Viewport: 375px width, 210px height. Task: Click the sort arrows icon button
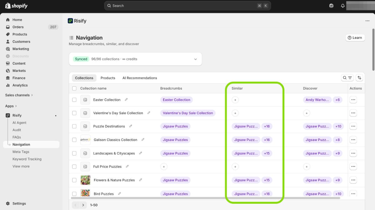359,78
